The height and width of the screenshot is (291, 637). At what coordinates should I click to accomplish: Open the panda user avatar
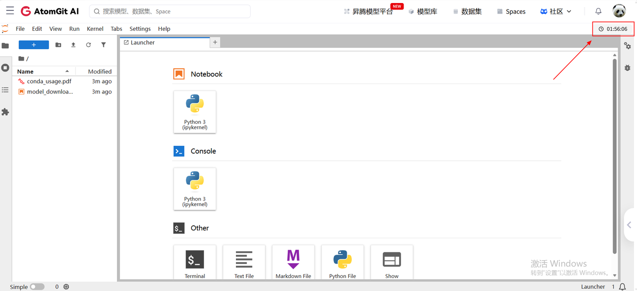click(x=619, y=11)
